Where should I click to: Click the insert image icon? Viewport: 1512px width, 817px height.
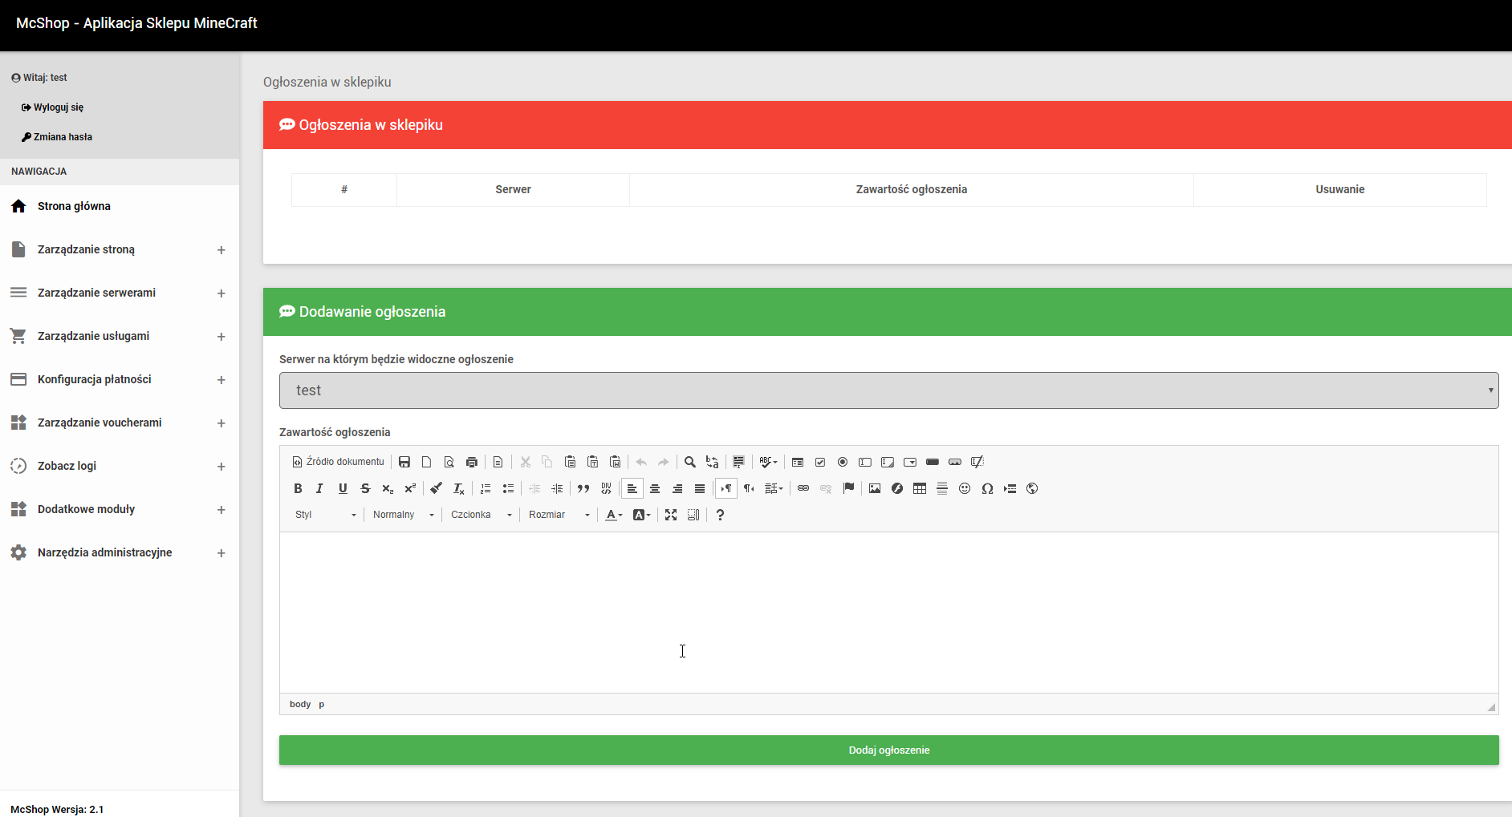[875, 488]
